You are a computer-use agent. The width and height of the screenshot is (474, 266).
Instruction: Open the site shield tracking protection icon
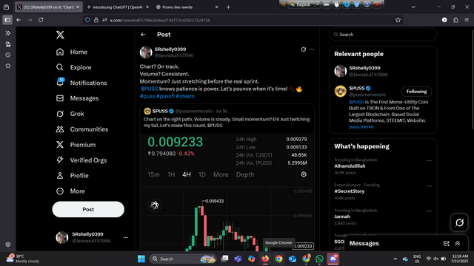[x=87, y=20]
